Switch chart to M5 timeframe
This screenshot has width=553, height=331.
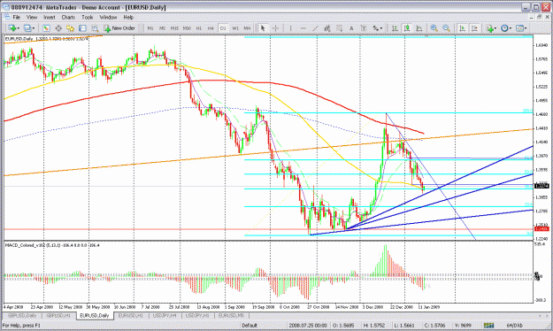(x=162, y=28)
